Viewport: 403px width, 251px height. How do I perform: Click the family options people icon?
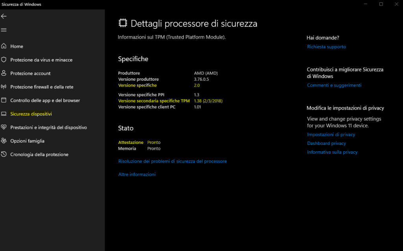pos(4,141)
